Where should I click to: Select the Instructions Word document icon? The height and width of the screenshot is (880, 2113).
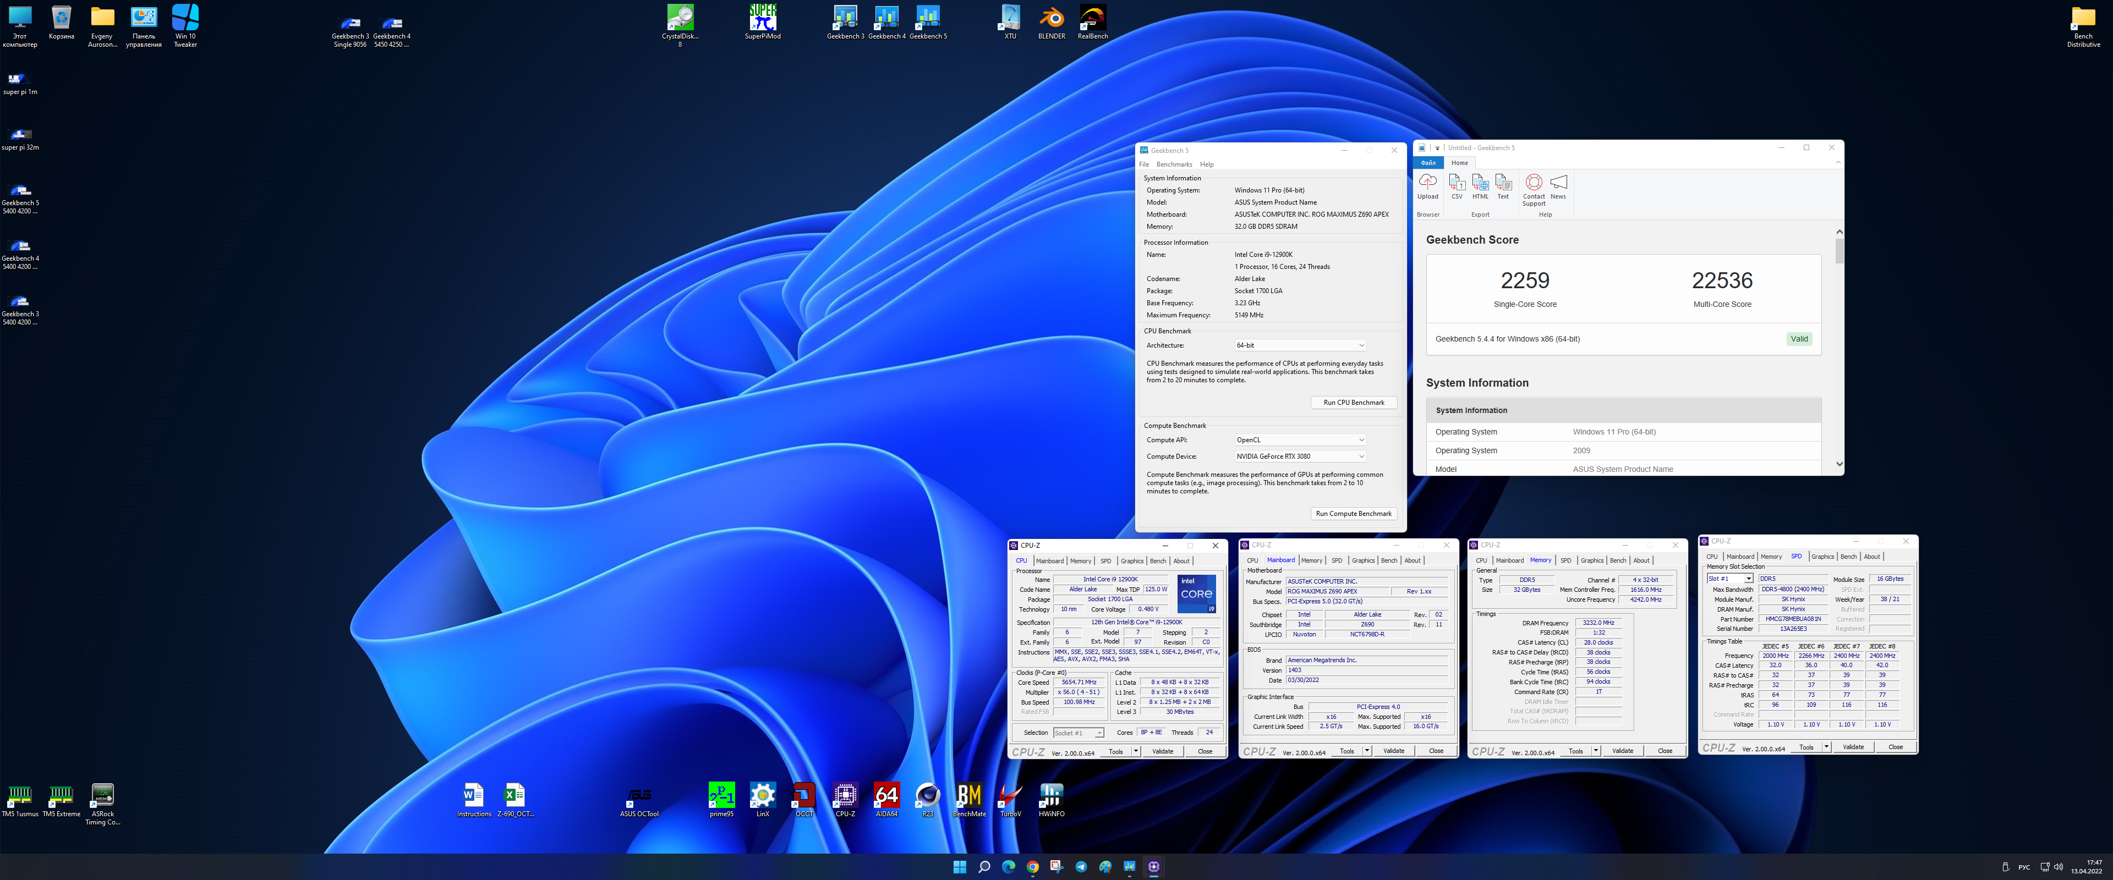coord(474,800)
